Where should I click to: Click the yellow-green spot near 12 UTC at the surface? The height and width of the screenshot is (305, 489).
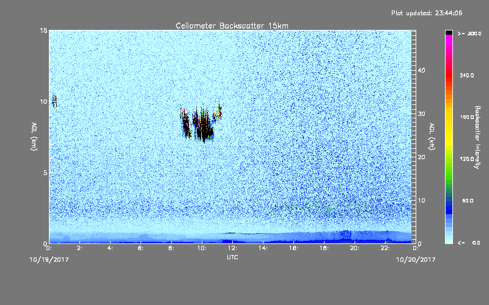(x=235, y=233)
